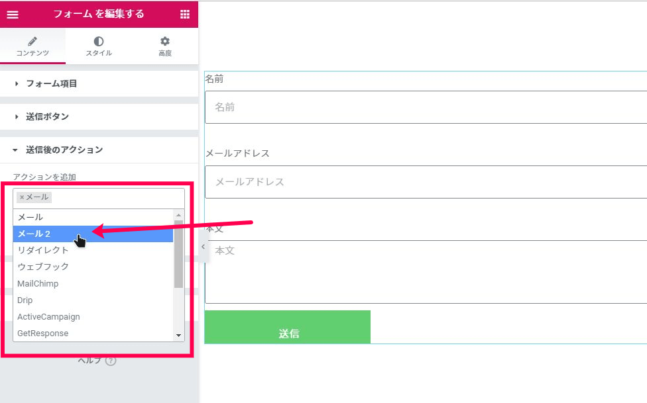
Task: Click the 名前 input field
Action: [x=426, y=107]
